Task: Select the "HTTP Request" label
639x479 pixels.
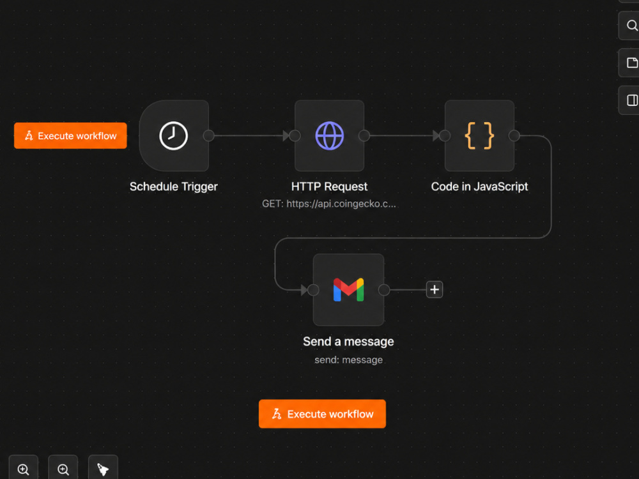Action: click(329, 186)
